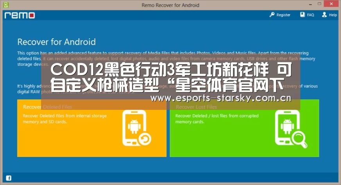Click the Recover Lost Files heading
The width and height of the screenshot is (341, 185).
click(x=196, y=107)
